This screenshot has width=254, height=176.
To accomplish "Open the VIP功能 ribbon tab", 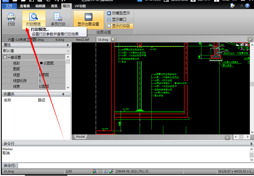I will [x=80, y=6].
